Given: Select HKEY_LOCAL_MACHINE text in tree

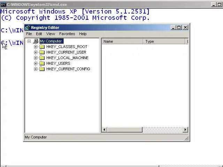Looking at the screenshot, I should click(67, 58).
